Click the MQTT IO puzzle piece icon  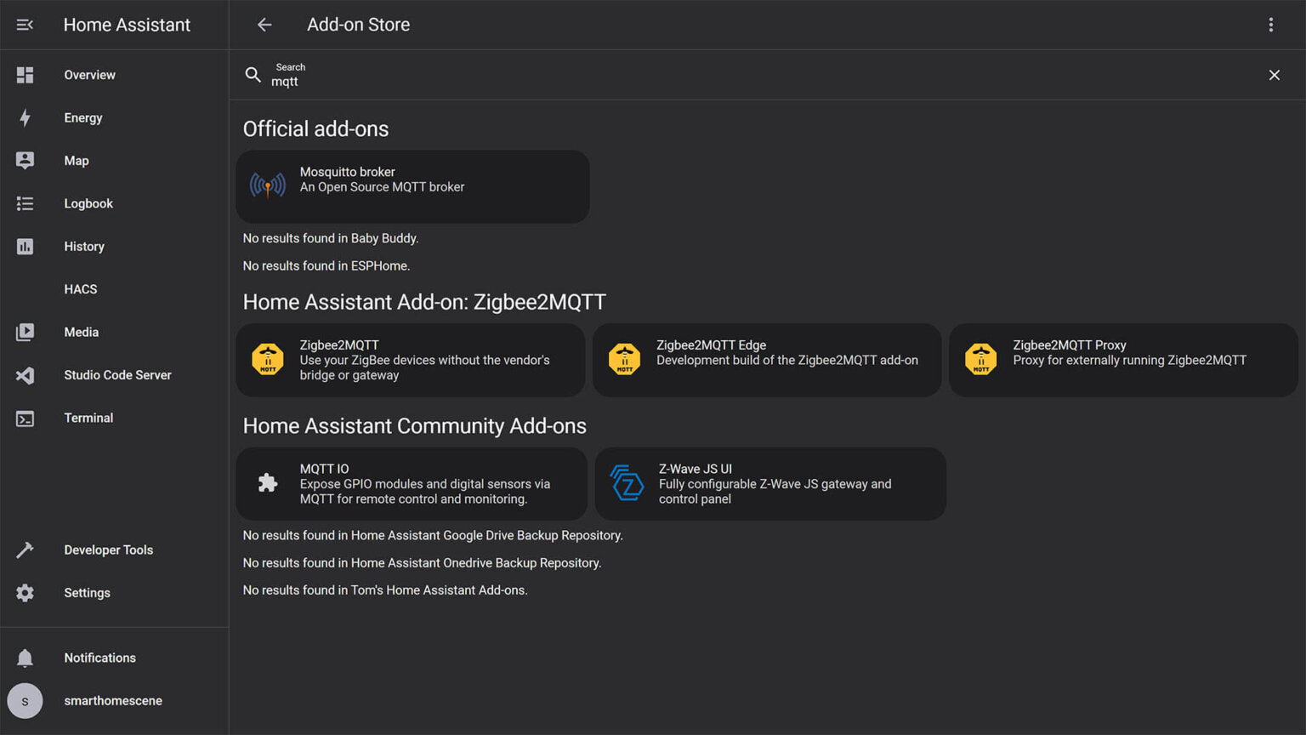[x=268, y=483]
